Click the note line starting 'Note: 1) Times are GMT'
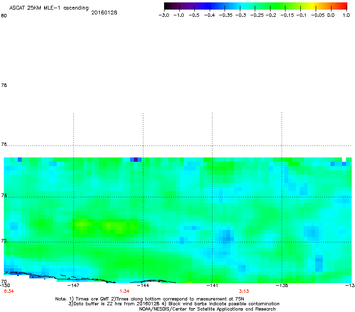 click(150, 299)
